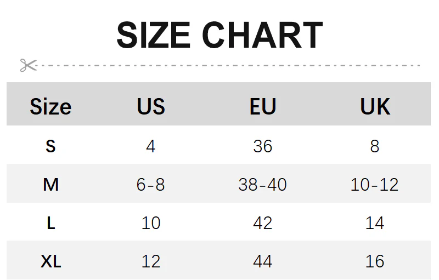The width and height of the screenshot is (439, 280).
Task: Click UK size 14 cell
Action: pyautogui.click(x=375, y=223)
